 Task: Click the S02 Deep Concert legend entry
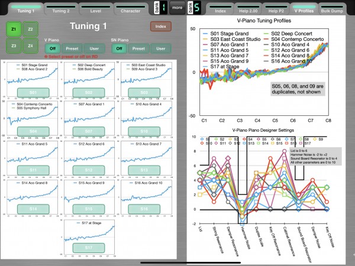[x=288, y=34]
